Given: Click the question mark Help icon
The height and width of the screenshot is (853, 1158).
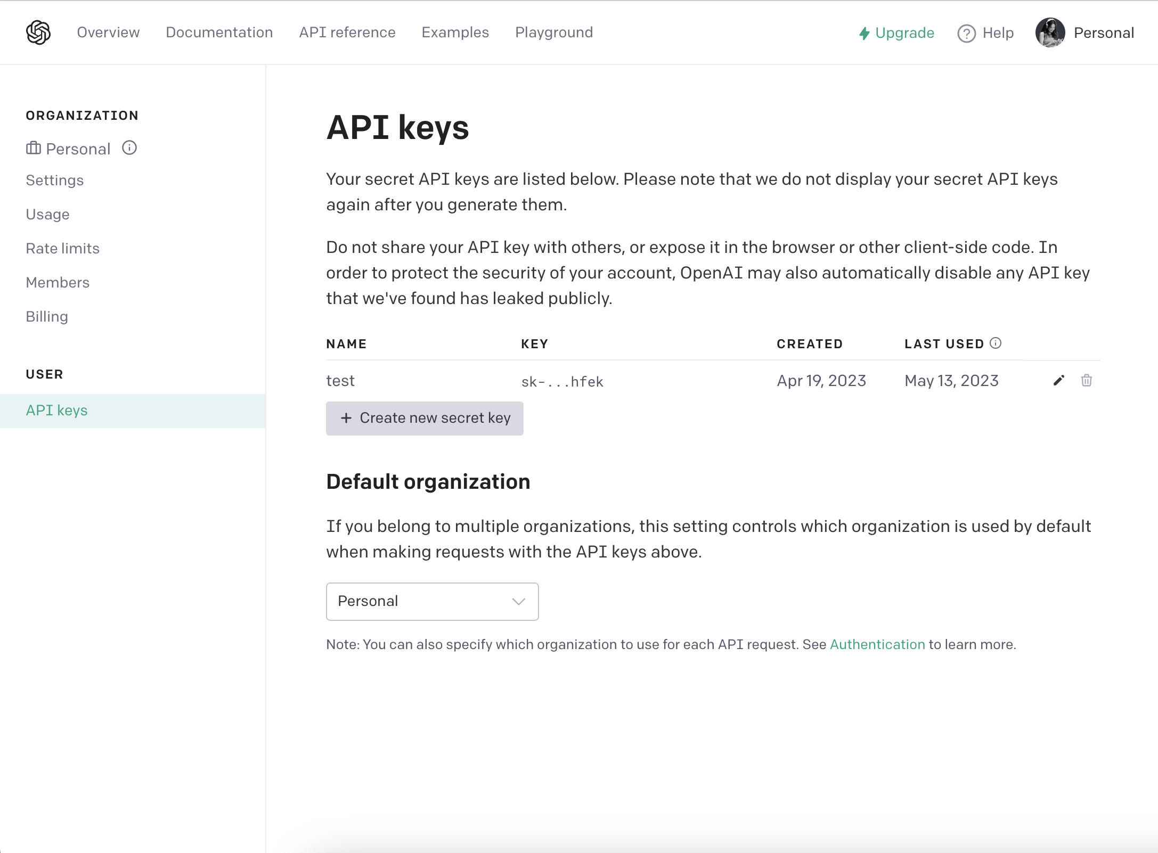Looking at the screenshot, I should click(966, 33).
